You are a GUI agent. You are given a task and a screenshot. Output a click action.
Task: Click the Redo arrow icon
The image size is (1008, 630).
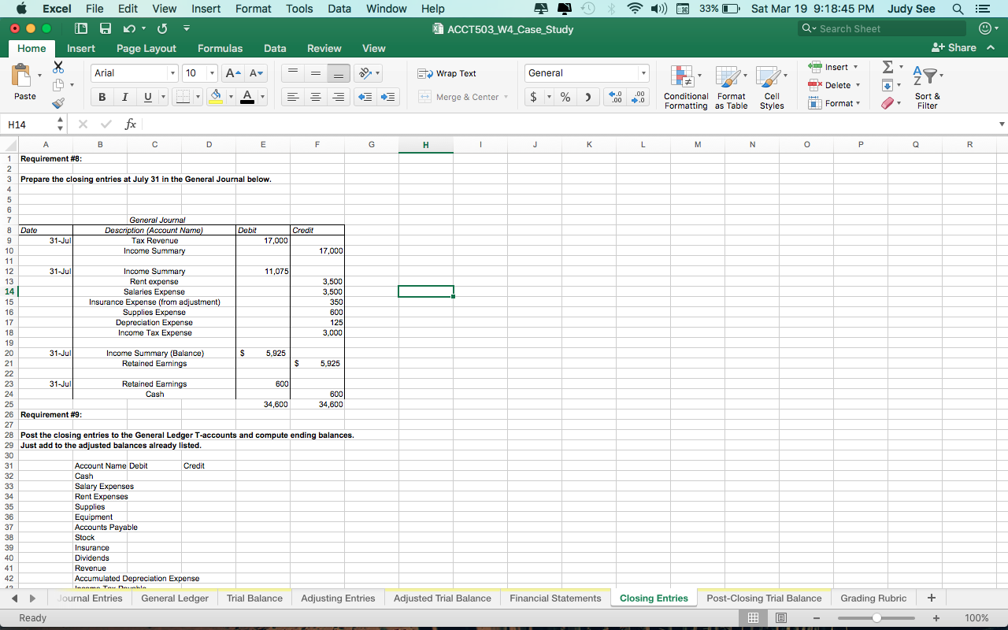coord(162,29)
